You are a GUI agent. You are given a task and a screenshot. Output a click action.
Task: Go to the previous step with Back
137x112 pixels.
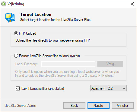[74, 106]
